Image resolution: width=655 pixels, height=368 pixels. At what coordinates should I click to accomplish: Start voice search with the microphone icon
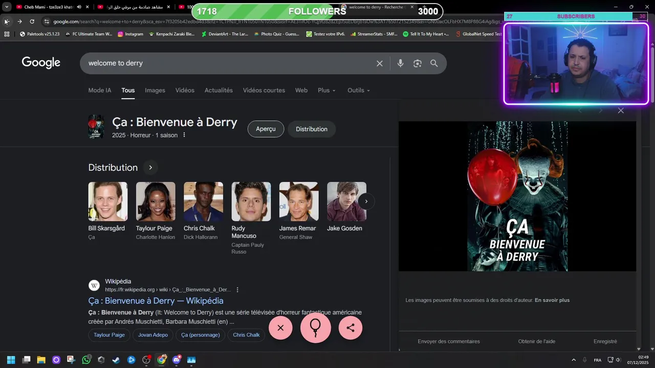coord(400,63)
